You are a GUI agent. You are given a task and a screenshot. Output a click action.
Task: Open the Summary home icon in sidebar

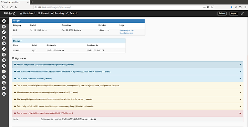point(4,21)
